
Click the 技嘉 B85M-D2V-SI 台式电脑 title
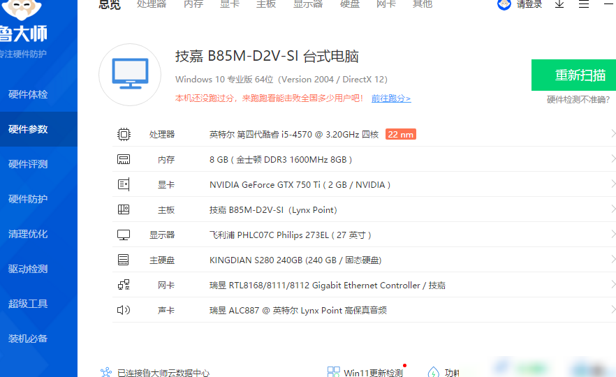click(267, 56)
